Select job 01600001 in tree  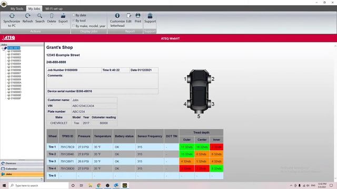tap(16, 54)
